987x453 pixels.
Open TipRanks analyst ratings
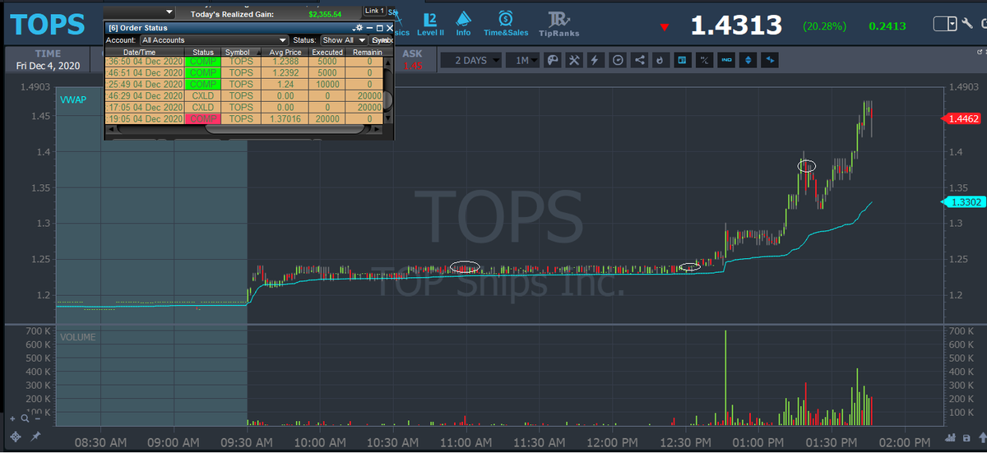[558, 24]
